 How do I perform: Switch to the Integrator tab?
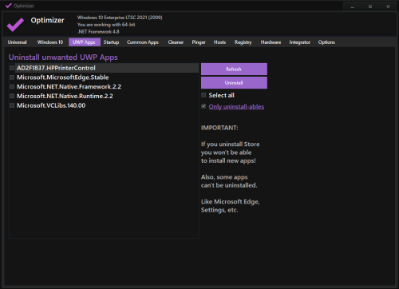300,42
